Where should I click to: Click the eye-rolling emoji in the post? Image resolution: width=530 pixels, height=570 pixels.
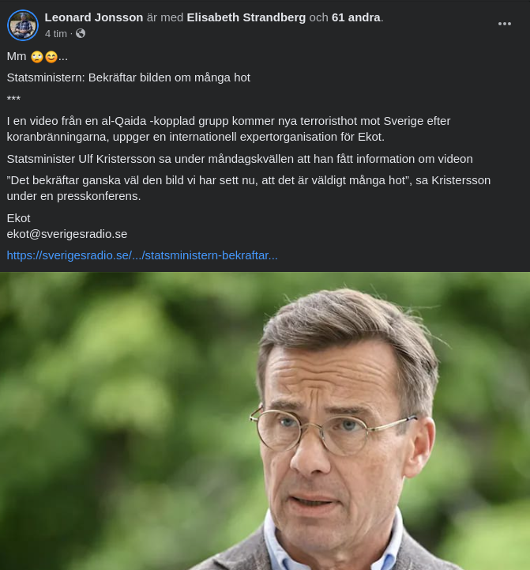(x=37, y=57)
